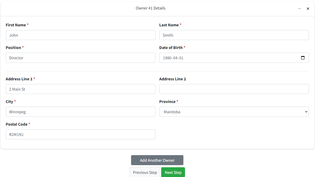This screenshot has width=315, height=177.
Task: Click the Owner #1 Details header title
Action: pos(150,8)
